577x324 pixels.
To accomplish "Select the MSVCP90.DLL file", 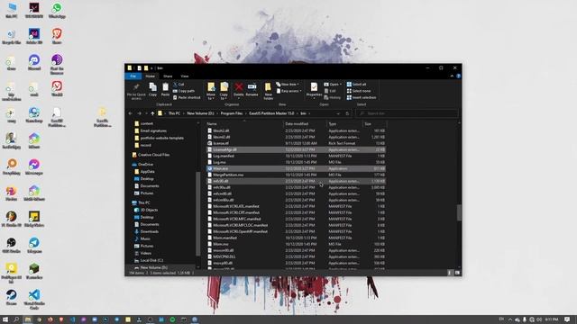I will (296, 256).
